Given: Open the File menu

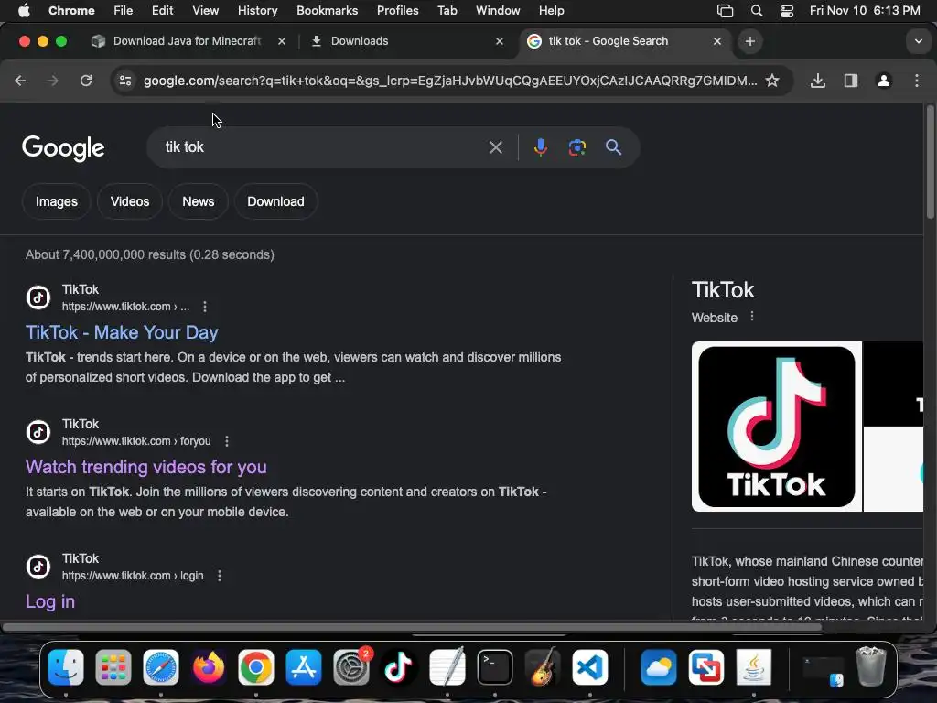Looking at the screenshot, I should [124, 10].
